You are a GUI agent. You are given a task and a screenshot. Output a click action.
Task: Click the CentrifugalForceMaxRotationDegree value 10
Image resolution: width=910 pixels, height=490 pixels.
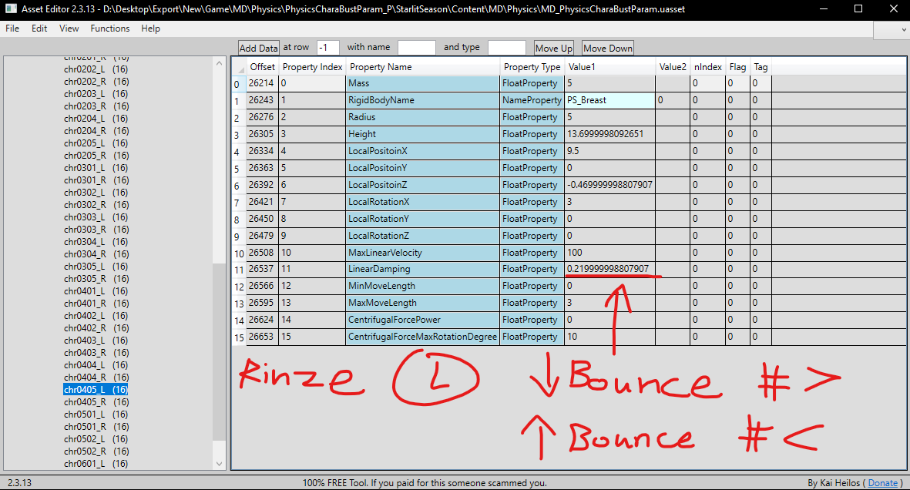tap(610, 337)
